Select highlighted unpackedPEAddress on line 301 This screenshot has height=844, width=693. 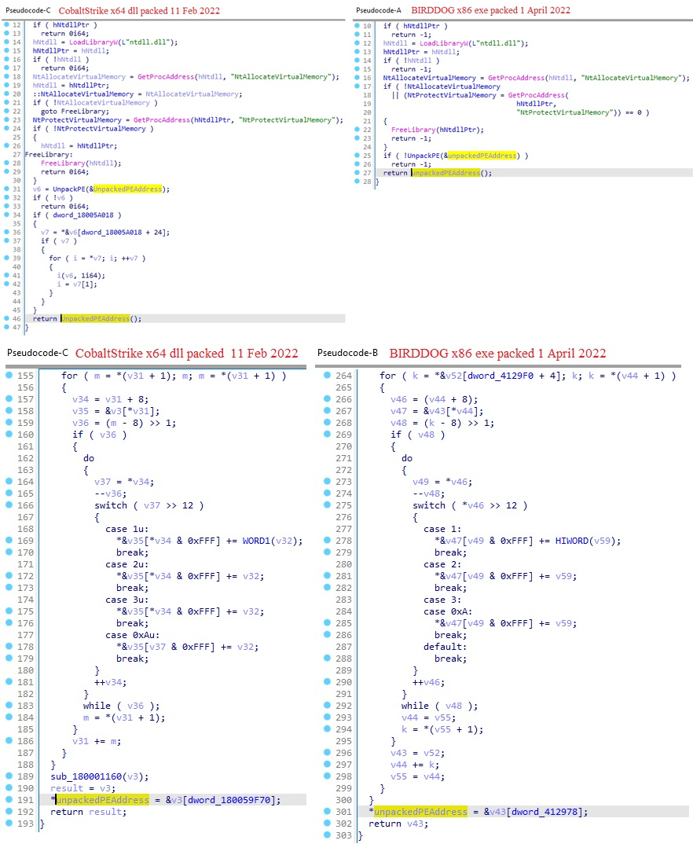tap(421, 812)
